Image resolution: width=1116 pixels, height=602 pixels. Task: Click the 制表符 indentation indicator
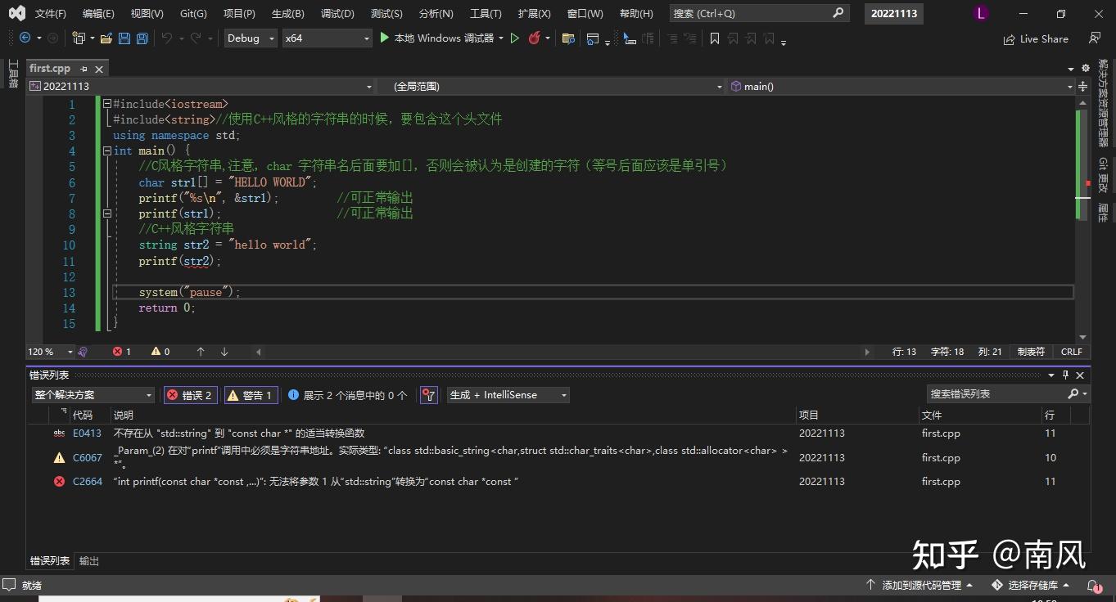1031,352
